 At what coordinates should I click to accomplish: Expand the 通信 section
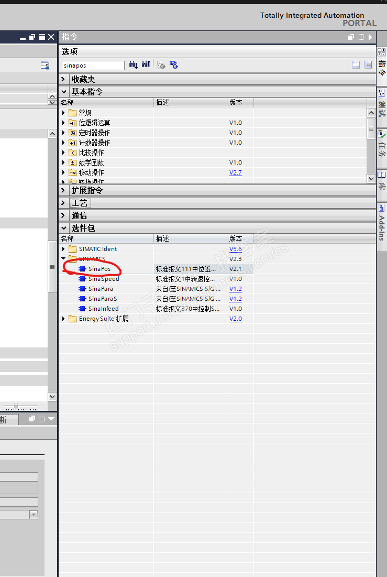pos(63,215)
